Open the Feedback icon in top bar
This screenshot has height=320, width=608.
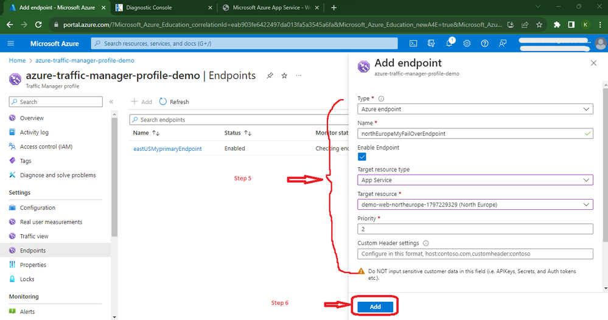click(503, 43)
